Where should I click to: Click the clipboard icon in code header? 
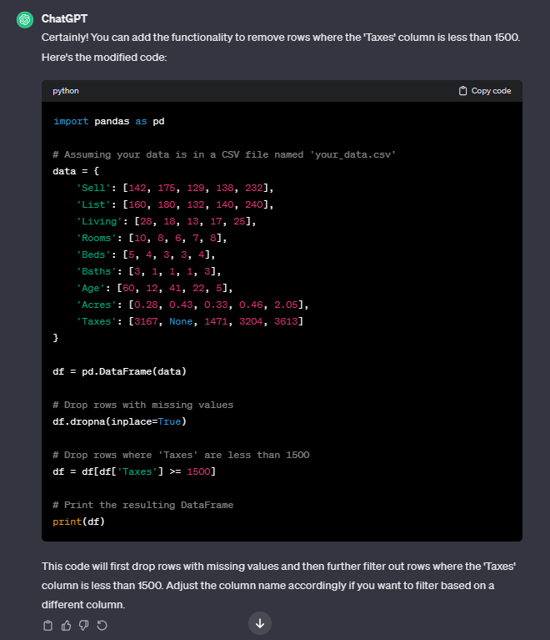click(x=463, y=91)
